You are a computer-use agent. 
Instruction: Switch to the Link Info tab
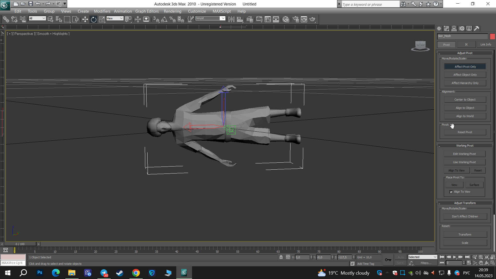point(485,44)
